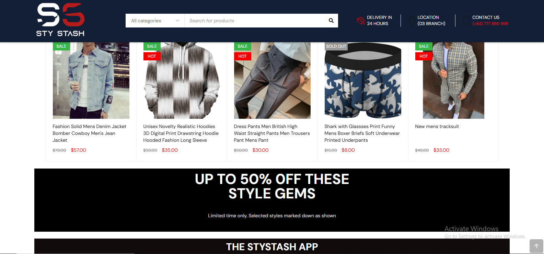Click the magnifier search icon
Viewport: 544px width, 254px height.
(331, 21)
